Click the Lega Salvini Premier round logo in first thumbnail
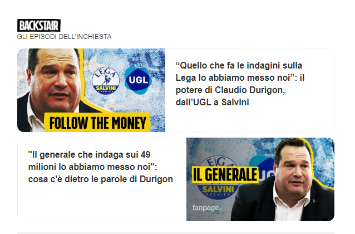The height and width of the screenshot is (234, 355). pyautogui.click(x=106, y=80)
